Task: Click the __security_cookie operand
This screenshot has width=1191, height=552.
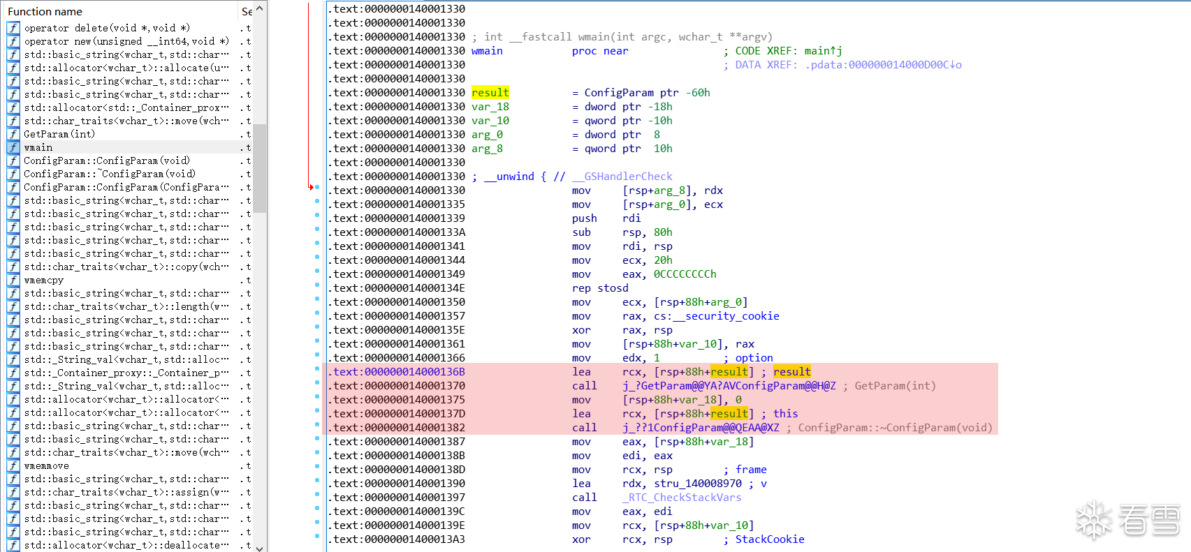Action: 726,316
